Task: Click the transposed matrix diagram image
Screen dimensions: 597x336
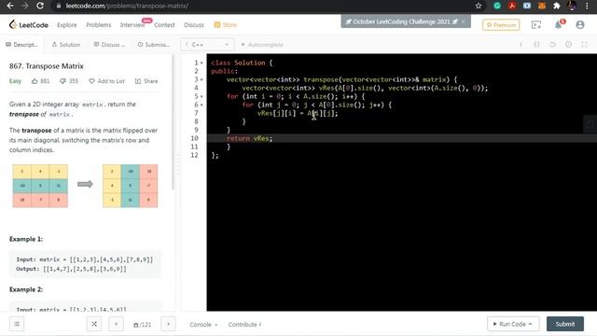Action: (x=131, y=186)
